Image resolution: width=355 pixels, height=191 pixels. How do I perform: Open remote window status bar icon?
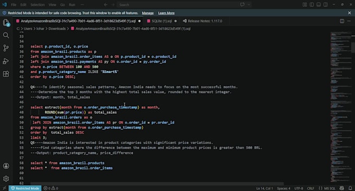4,188
